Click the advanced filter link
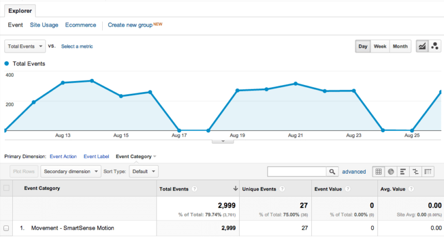444x237 pixels. coord(354,172)
